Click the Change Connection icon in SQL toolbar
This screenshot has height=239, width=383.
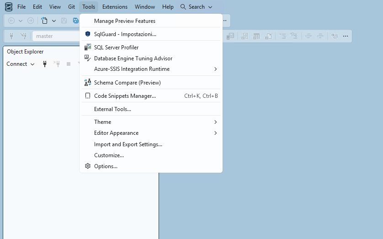pos(24,36)
